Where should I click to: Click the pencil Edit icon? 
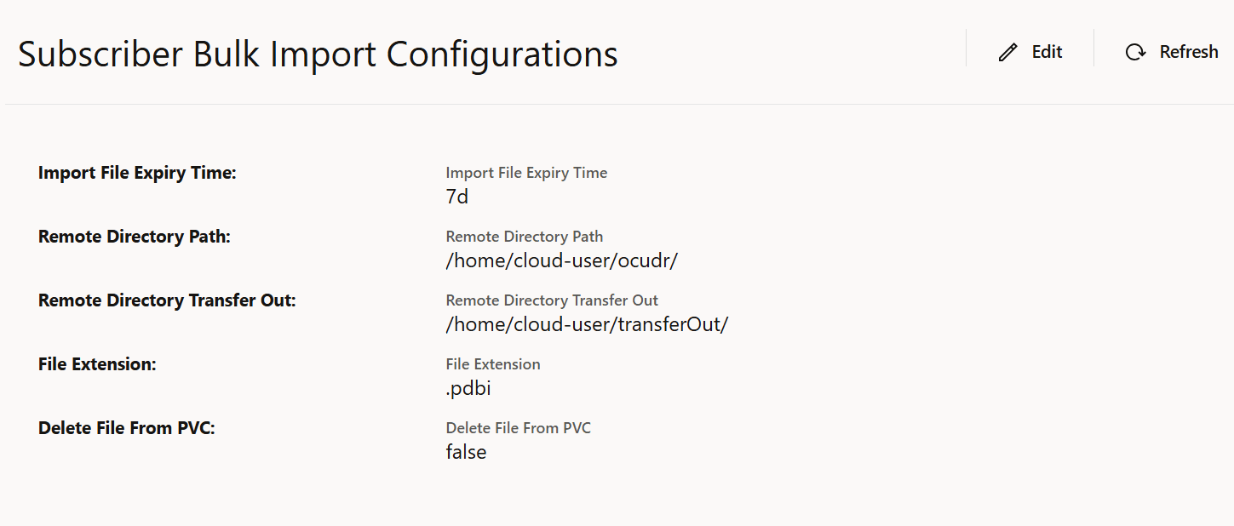tap(1008, 51)
